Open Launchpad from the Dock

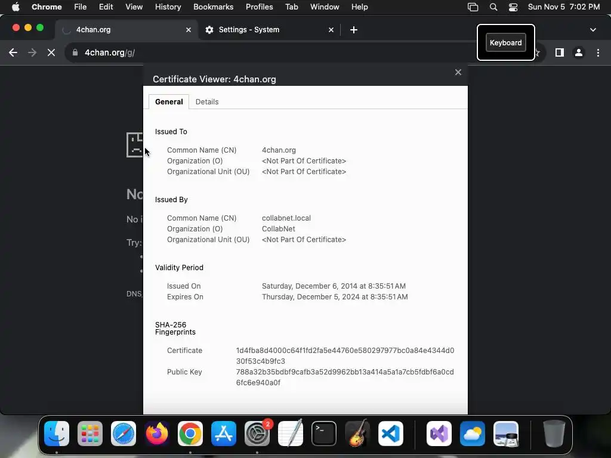tap(90, 434)
